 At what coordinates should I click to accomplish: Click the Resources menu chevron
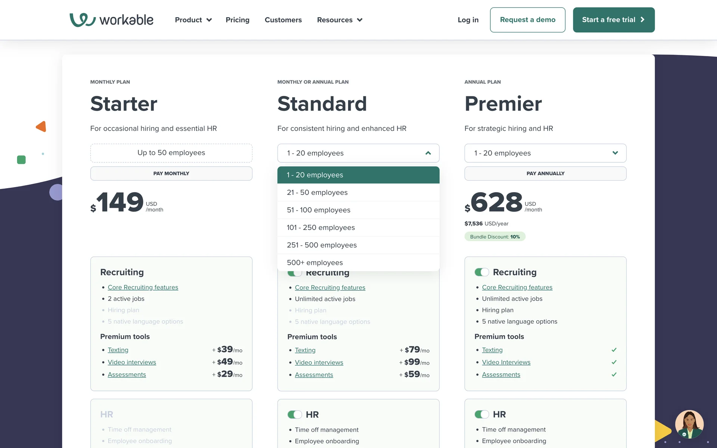point(360,20)
